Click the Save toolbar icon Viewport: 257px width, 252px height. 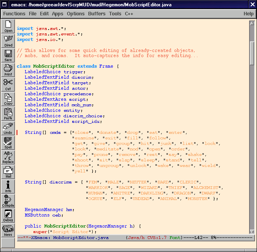click(8, 55)
